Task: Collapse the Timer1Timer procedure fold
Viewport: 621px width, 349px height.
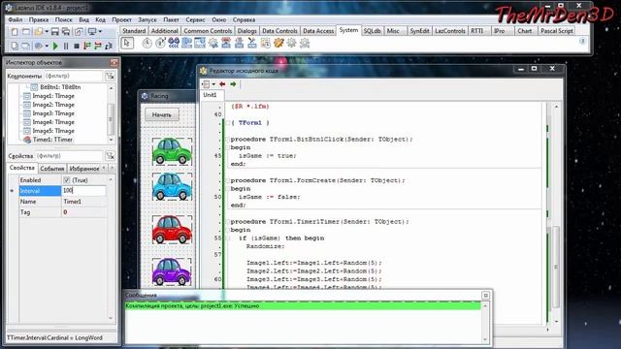Action: [228, 222]
